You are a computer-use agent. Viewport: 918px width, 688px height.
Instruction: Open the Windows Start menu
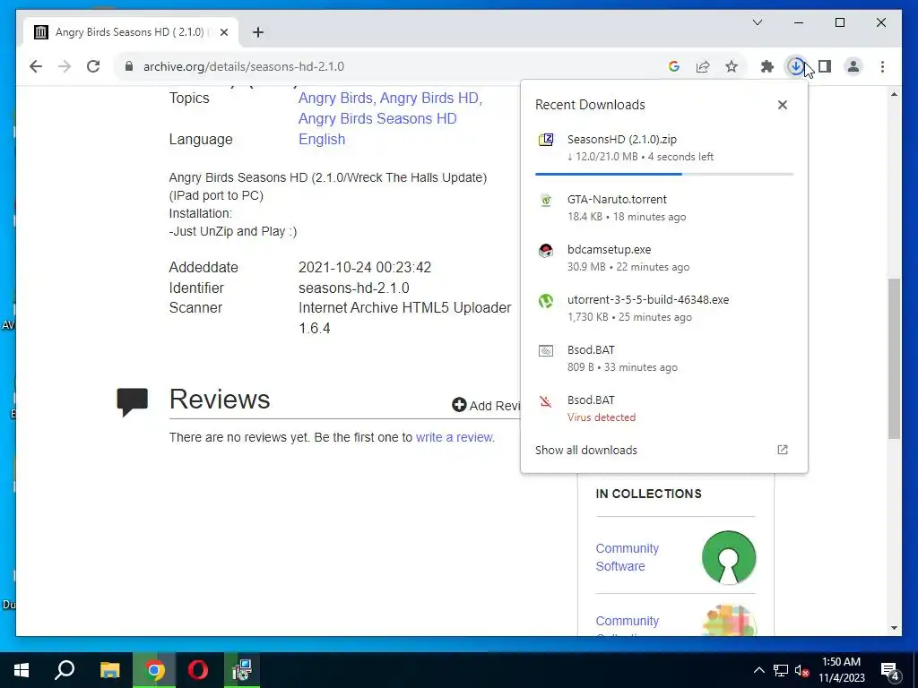tap(22, 670)
